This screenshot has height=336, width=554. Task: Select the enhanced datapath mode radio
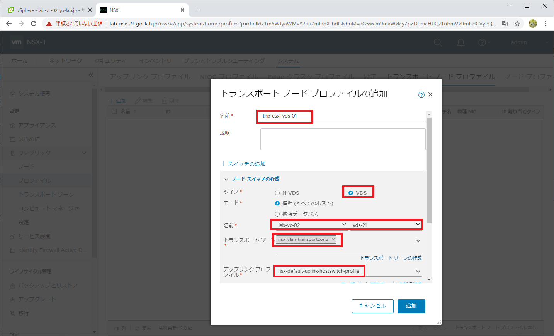[x=277, y=214]
